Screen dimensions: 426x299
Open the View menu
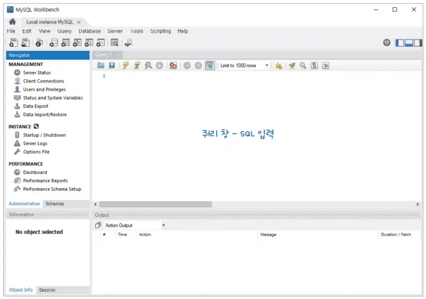click(x=45, y=31)
